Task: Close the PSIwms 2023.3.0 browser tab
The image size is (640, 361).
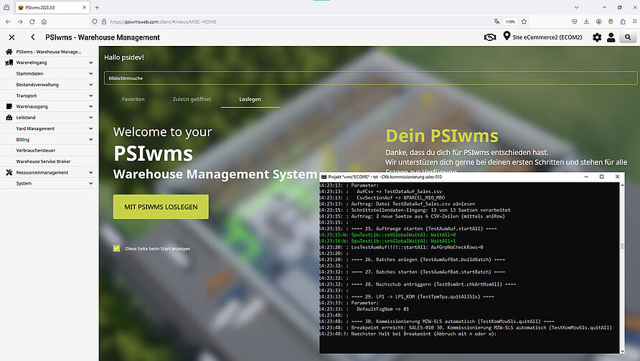Action: [84, 7]
